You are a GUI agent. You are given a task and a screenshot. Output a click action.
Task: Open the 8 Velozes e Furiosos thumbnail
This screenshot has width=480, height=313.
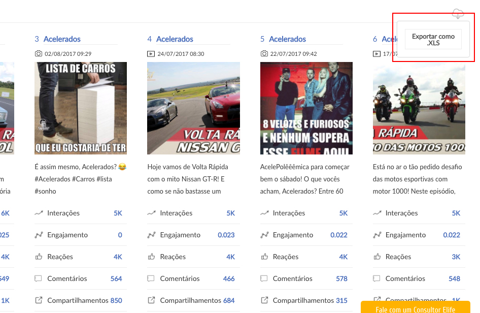pos(306,108)
